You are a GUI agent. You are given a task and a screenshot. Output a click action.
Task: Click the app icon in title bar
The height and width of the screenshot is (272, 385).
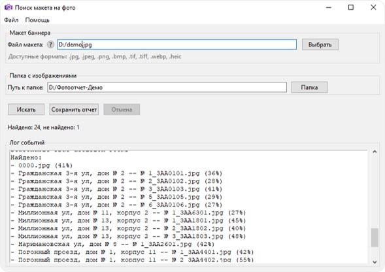[8, 7]
